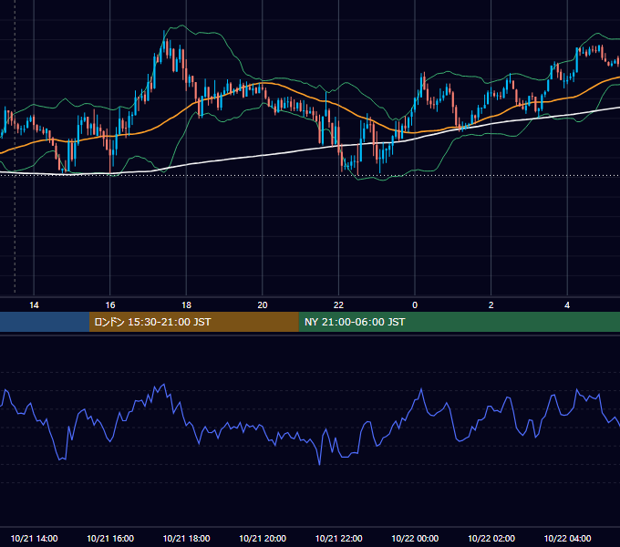Click the 10/21 18:00 time label
Screen dimensions: 620x547
pyautogui.click(x=186, y=538)
